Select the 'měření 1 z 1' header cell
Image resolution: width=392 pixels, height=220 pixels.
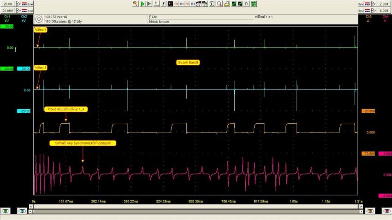pos(304,17)
